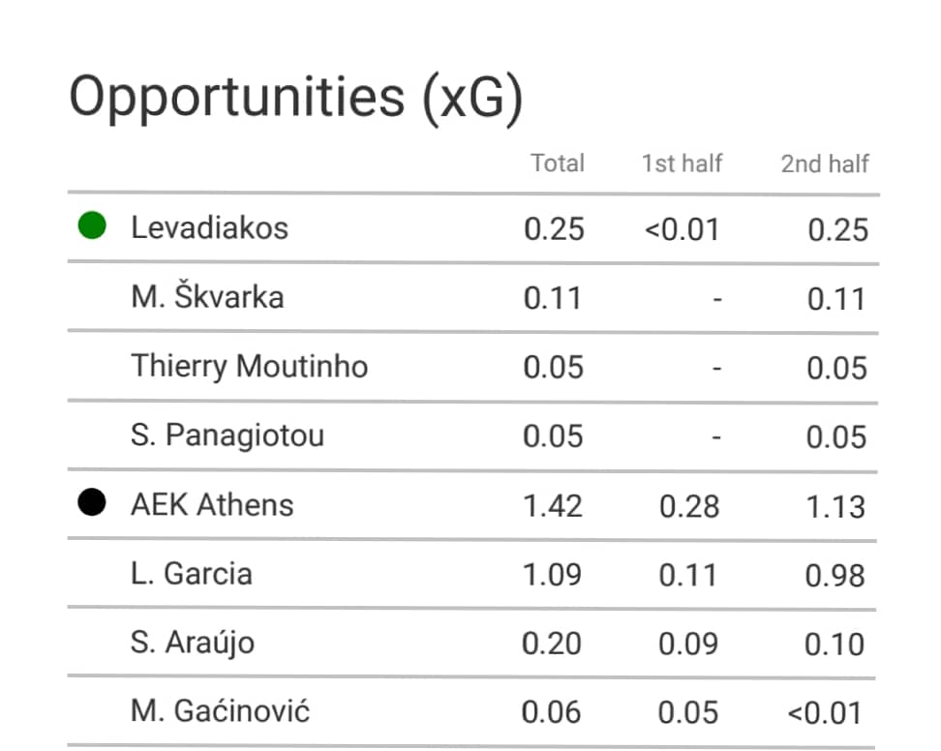Open S. Panagiotou player entry
The image size is (941, 751).
point(228,436)
